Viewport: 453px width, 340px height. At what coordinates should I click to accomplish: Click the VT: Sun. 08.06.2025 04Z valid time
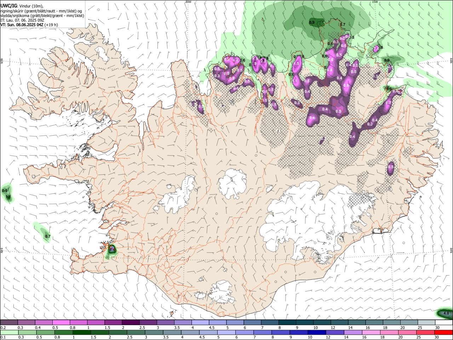[22, 25]
